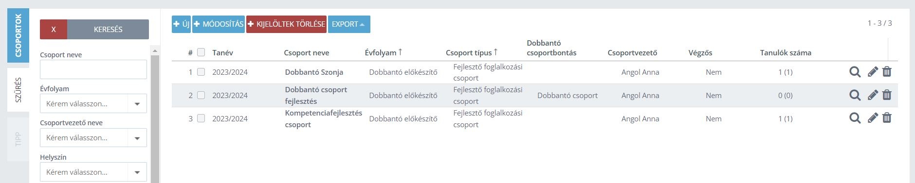This screenshot has height=183, width=915.
Task: Open magnifier for Dobbantó csoport fejlesztés row
Action: [x=855, y=95]
